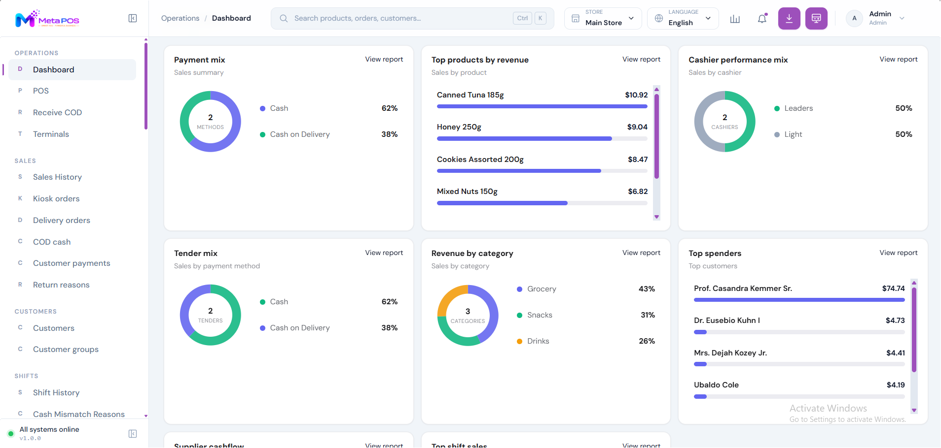Viewport: 941px width, 448px height.
Task: Focus the search products, orders, customers field
Action: pos(412,18)
